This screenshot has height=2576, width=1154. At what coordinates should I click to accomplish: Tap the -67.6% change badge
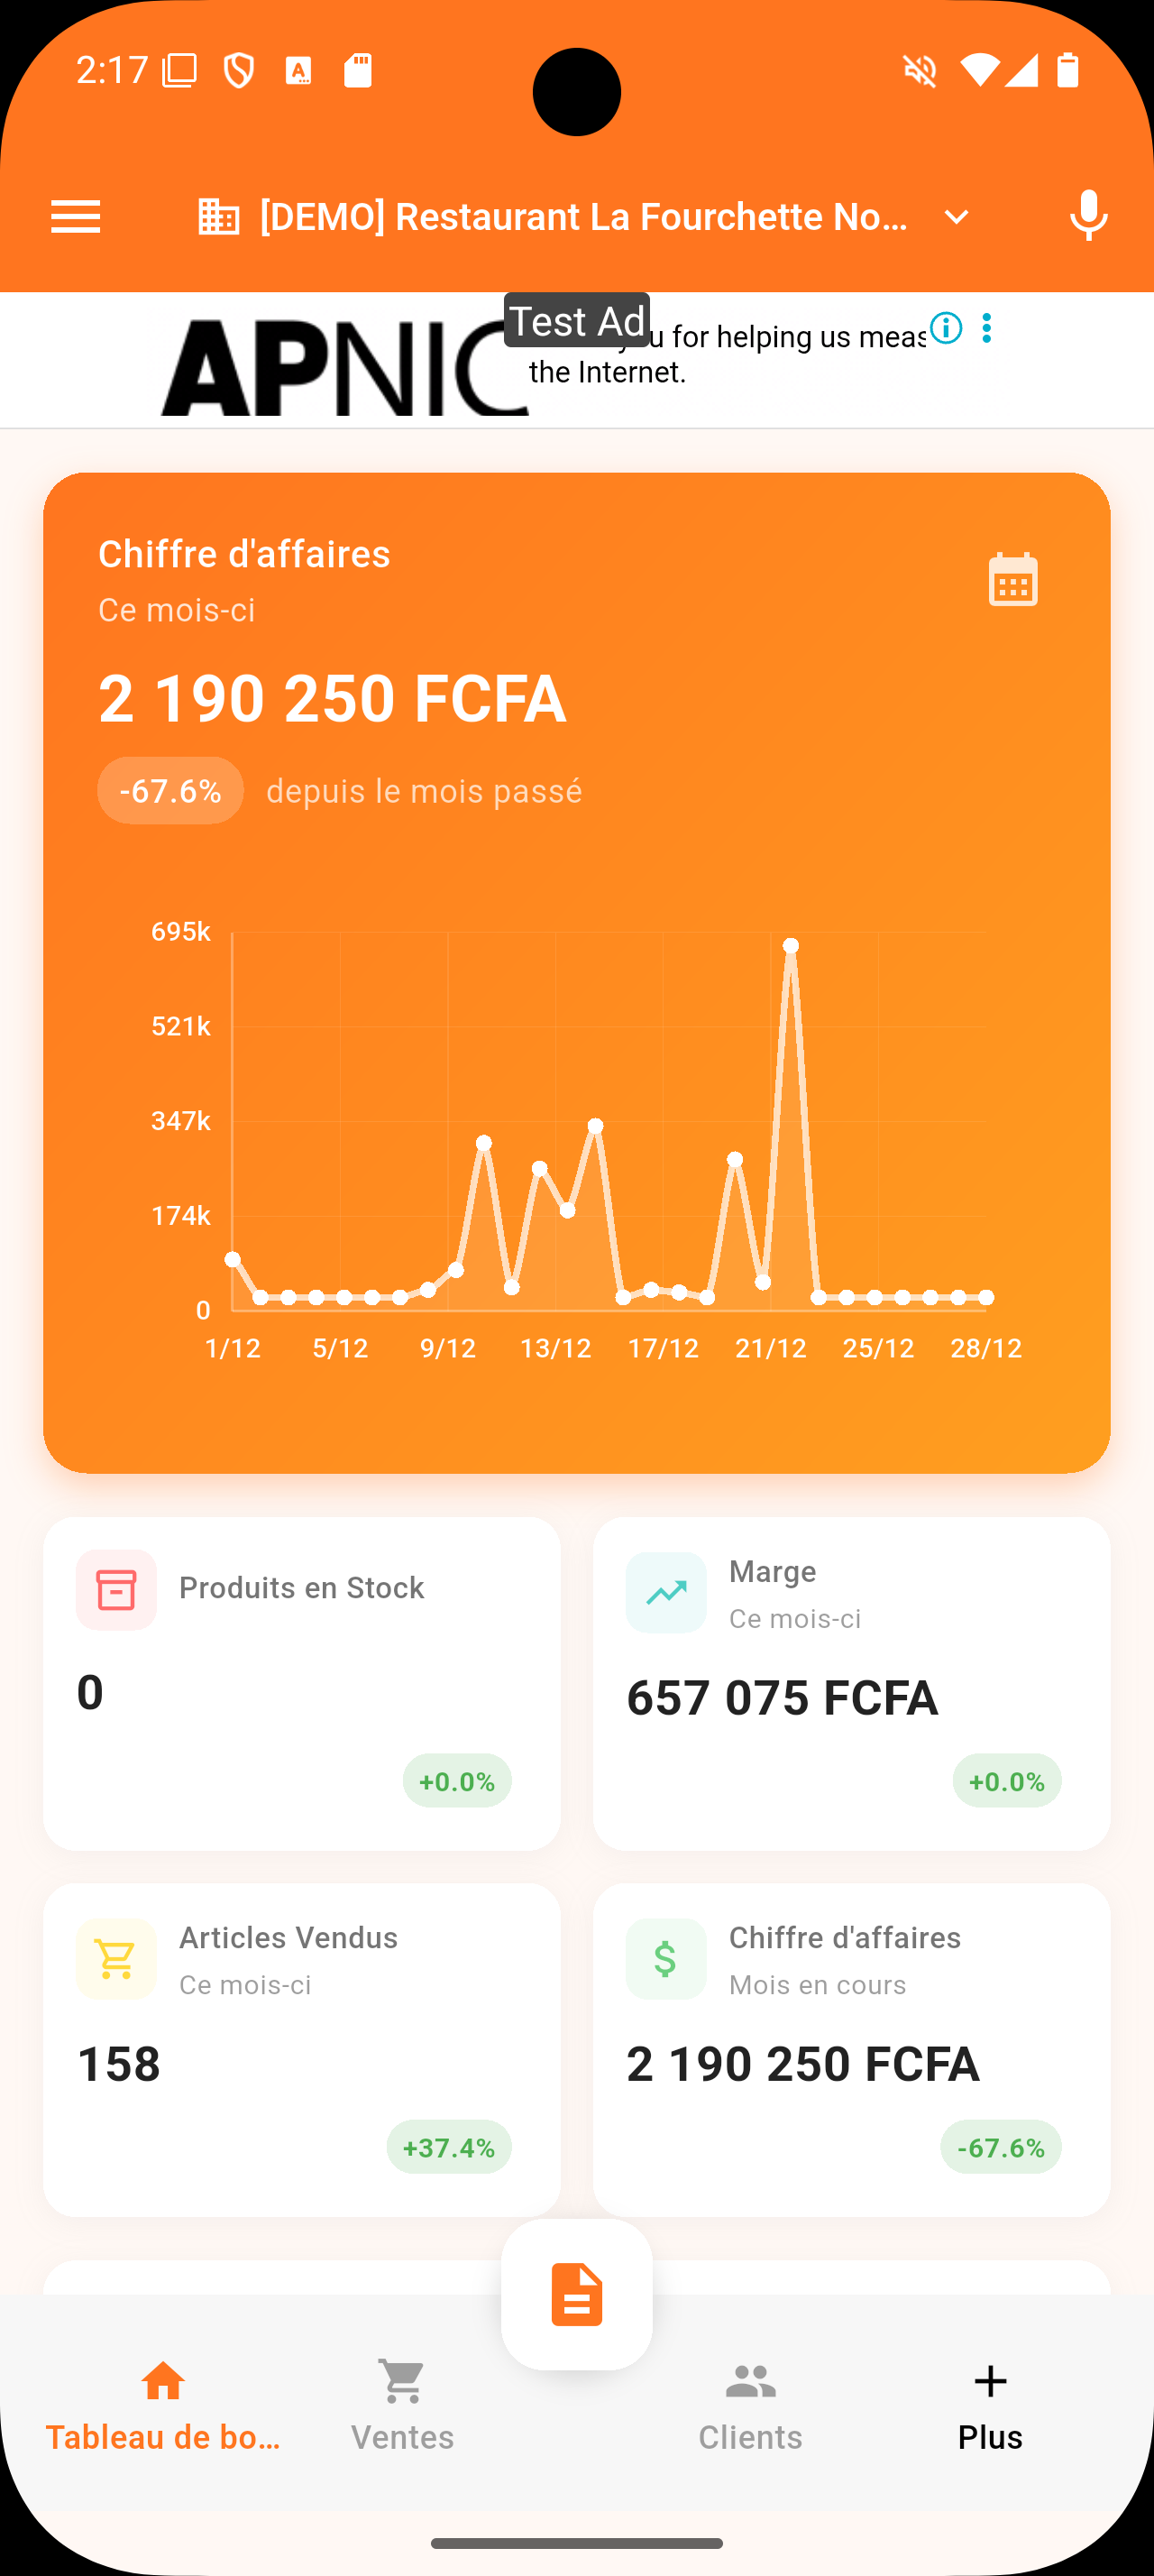pyautogui.click(x=169, y=789)
